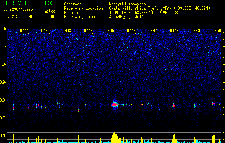The width and height of the screenshot is (225, 143).
Task: Click the 'Receiver' field label
Action: 73,13
